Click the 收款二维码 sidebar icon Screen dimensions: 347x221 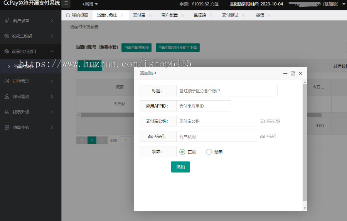point(7,36)
